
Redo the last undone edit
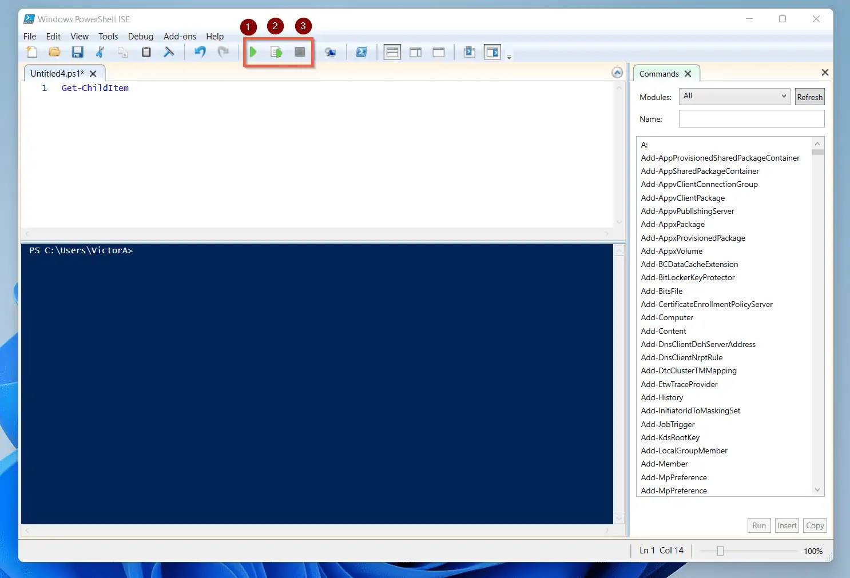(223, 52)
